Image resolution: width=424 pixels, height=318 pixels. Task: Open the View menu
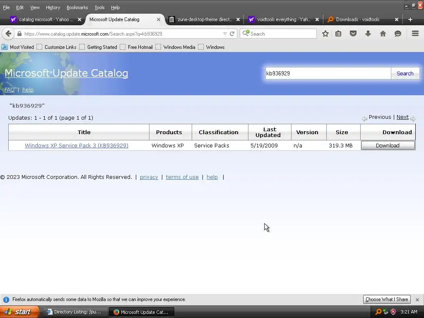[x=35, y=7]
